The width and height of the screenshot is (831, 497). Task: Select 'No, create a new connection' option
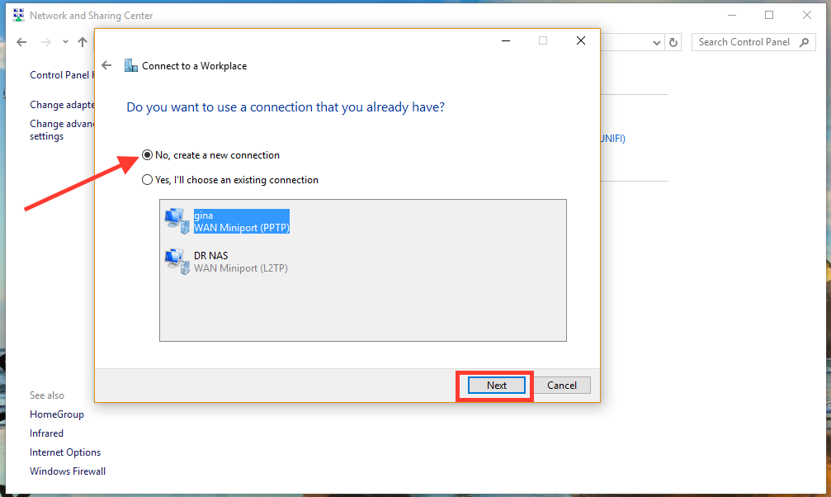148,155
